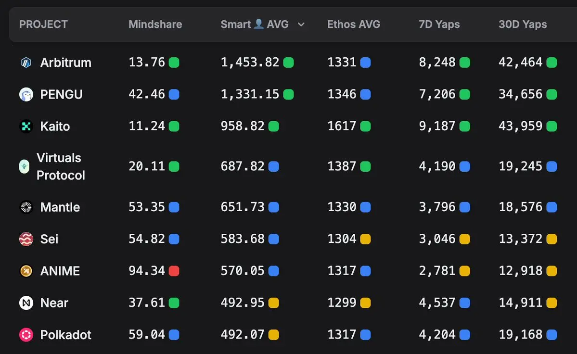Click the ANIME project logo icon
The image size is (577, 354).
tap(26, 271)
